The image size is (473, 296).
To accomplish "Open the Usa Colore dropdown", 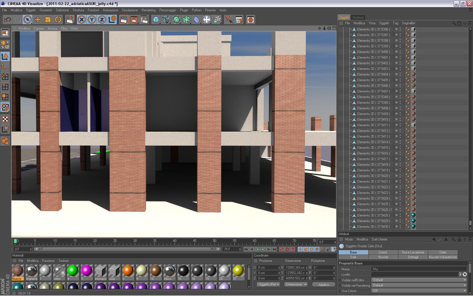I will 419,291.
